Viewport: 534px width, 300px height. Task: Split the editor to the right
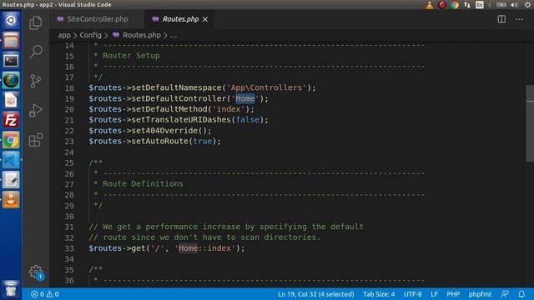(x=501, y=19)
